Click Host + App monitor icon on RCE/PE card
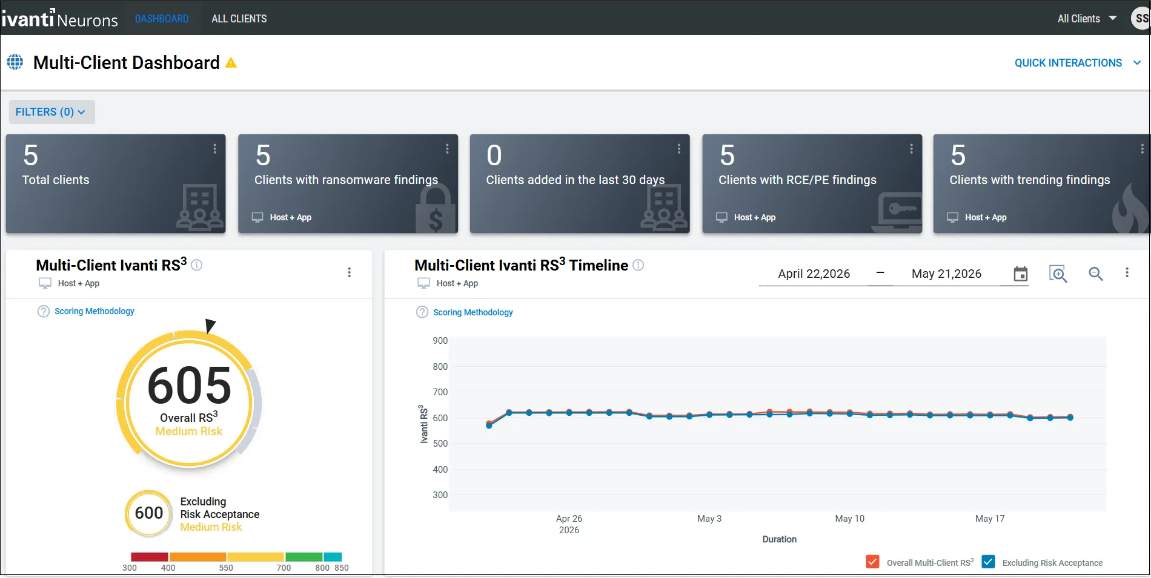 point(721,217)
